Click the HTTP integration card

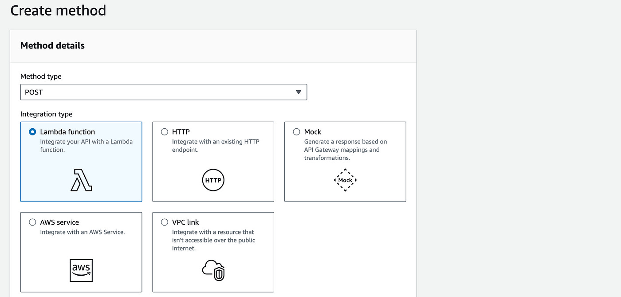213,162
